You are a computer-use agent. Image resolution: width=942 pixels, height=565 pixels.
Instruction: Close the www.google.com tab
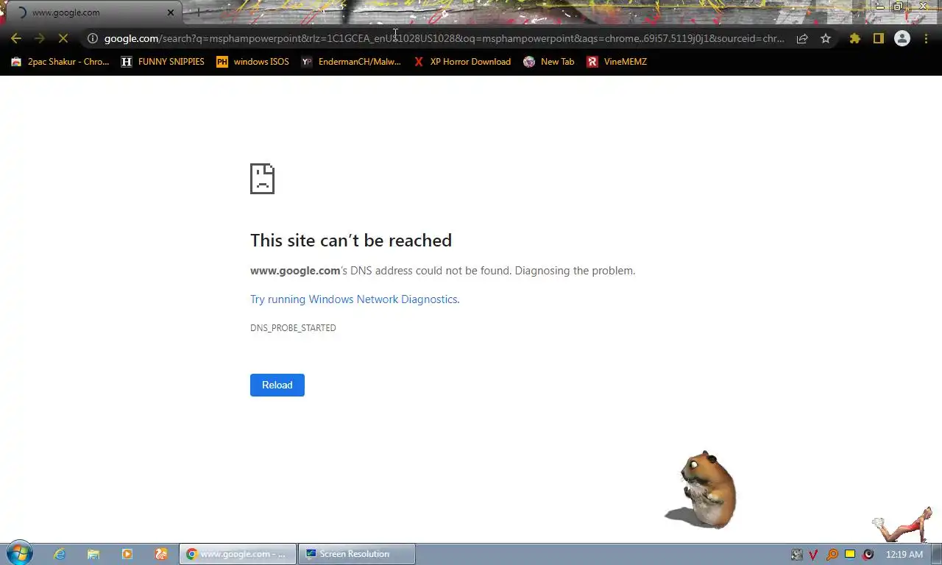[x=171, y=13]
